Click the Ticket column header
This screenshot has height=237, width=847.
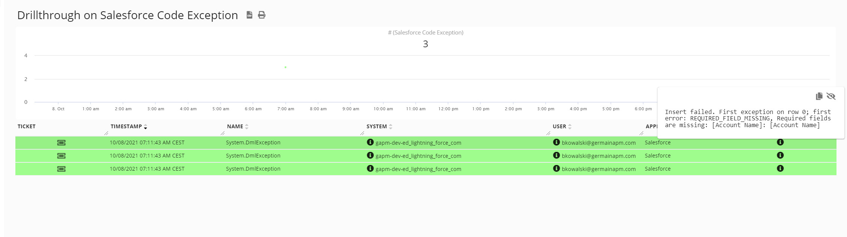26,126
